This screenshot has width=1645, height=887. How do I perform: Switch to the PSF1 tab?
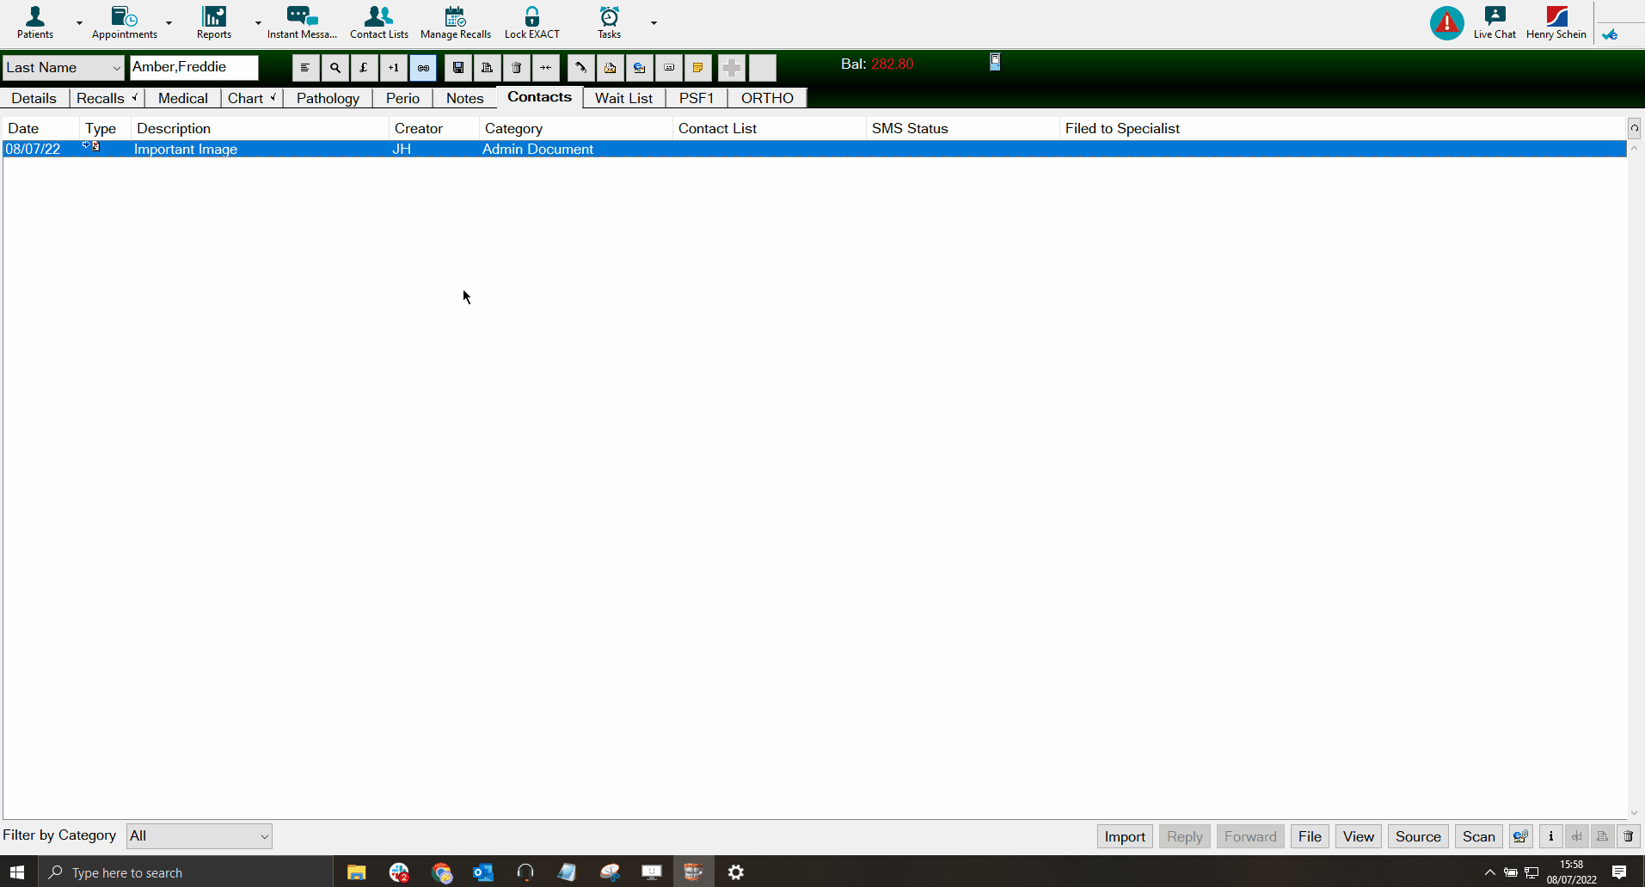[697, 98]
